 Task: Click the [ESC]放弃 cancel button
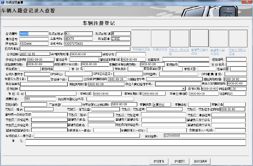[x=201, y=161]
